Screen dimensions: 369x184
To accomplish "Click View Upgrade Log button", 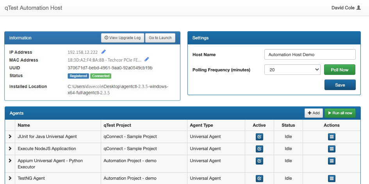I will pos(123,38).
